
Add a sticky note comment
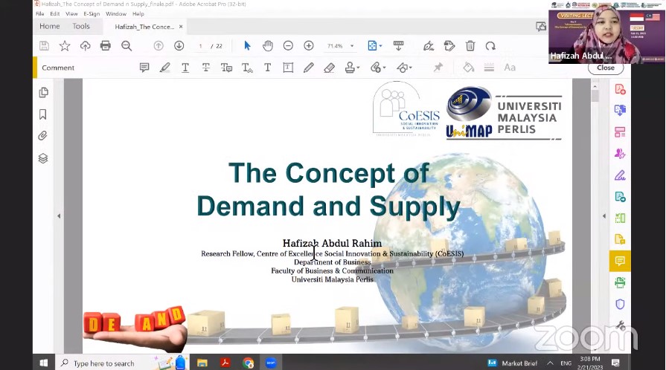coord(144,68)
